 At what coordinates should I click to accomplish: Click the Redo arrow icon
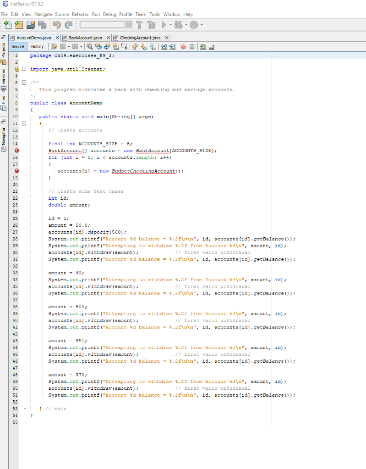point(69,25)
